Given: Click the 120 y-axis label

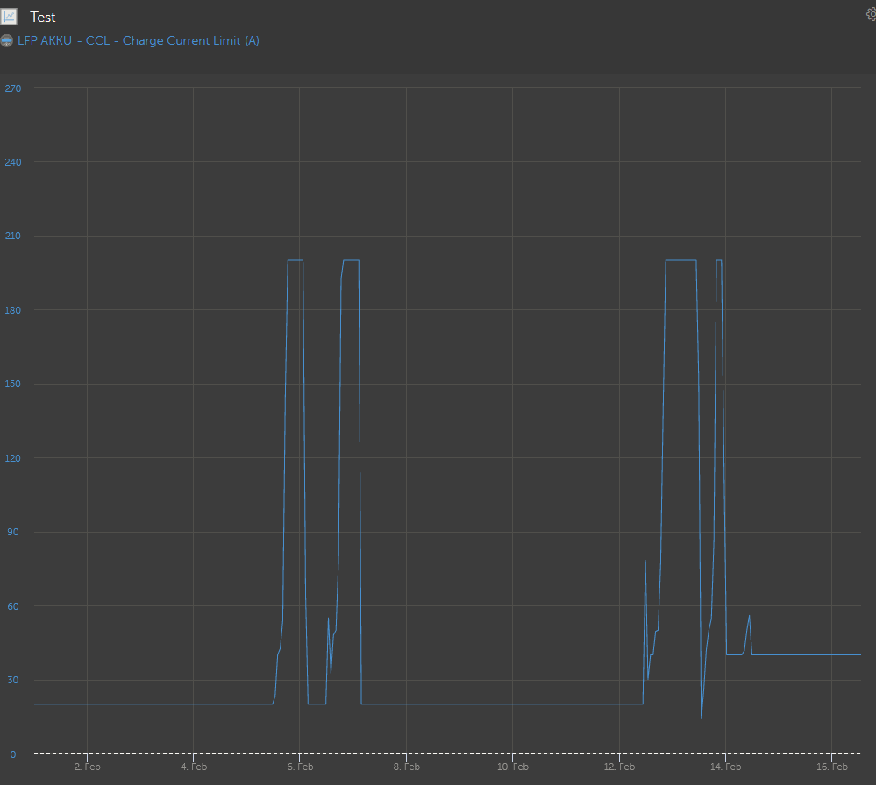Looking at the screenshot, I should (13, 458).
